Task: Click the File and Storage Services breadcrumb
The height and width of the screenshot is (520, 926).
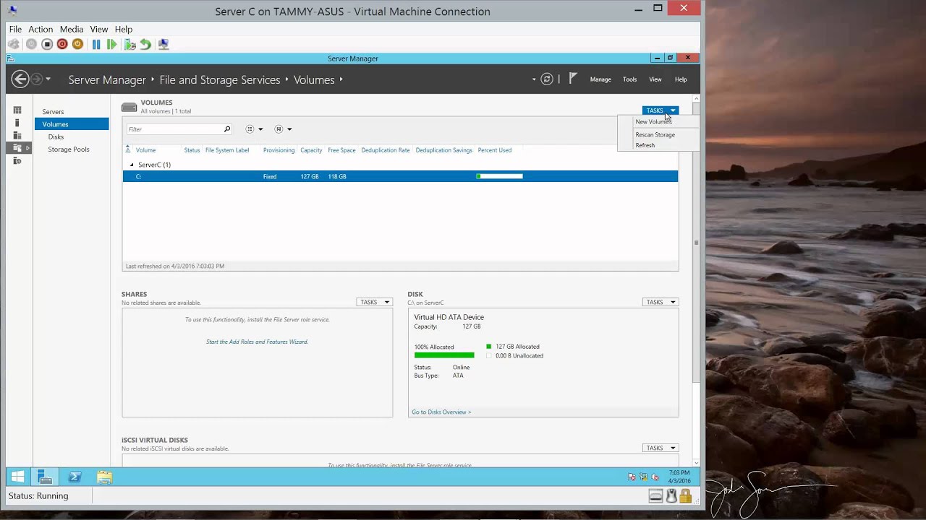Action: pos(220,79)
